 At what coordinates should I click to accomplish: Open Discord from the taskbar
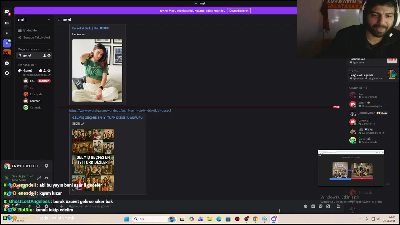click(274, 219)
